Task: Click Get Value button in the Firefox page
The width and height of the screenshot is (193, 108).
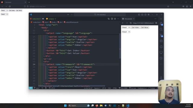Action: click(19, 10)
